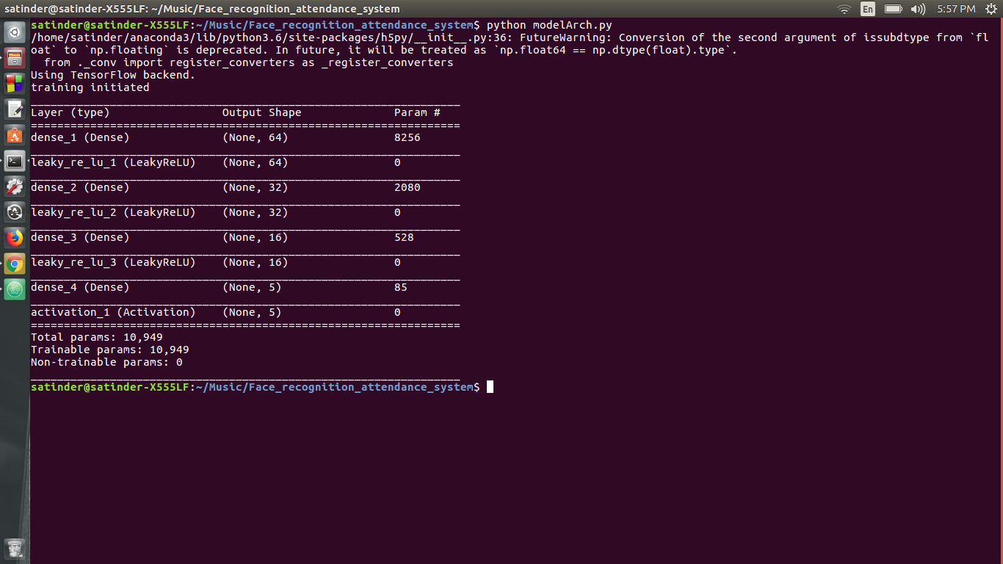Click at the terminal prompt cursor
Screen dimensions: 1003x564
pyautogui.click(x=490, y=387)
